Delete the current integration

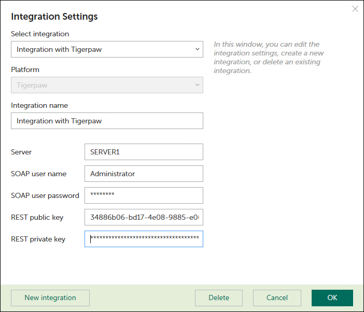(x=219, y=298)
